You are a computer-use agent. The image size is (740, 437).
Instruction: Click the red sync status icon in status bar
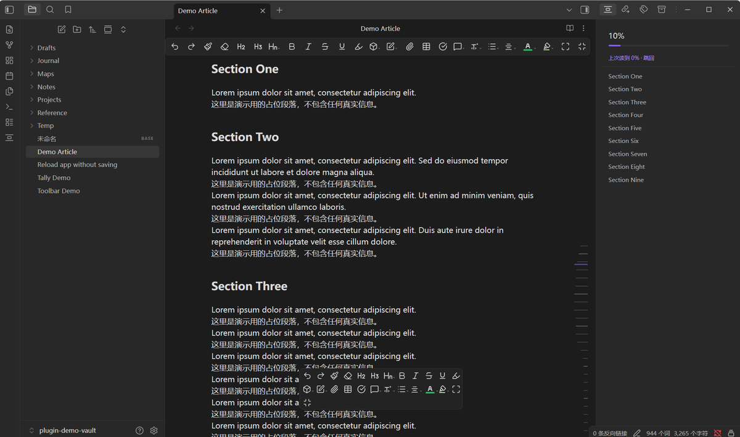[718, 433]
